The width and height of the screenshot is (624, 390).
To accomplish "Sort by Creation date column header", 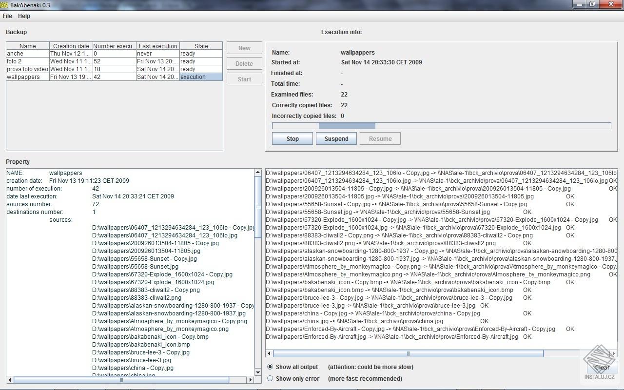I will tap(71, 46).
